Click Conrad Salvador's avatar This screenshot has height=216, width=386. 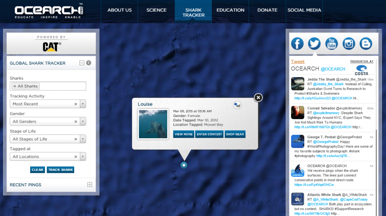tap(298, 112)
